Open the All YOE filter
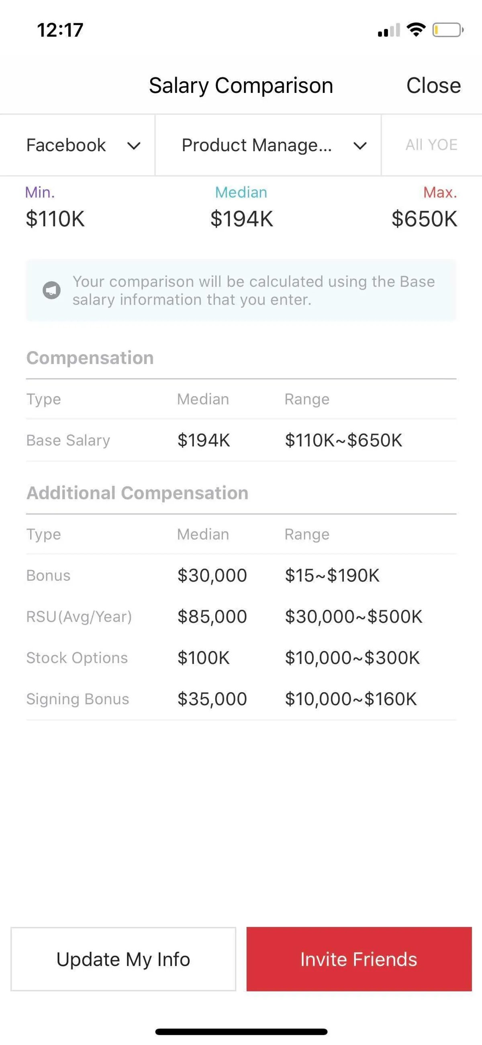482x1045 pixels. point(431,145)
